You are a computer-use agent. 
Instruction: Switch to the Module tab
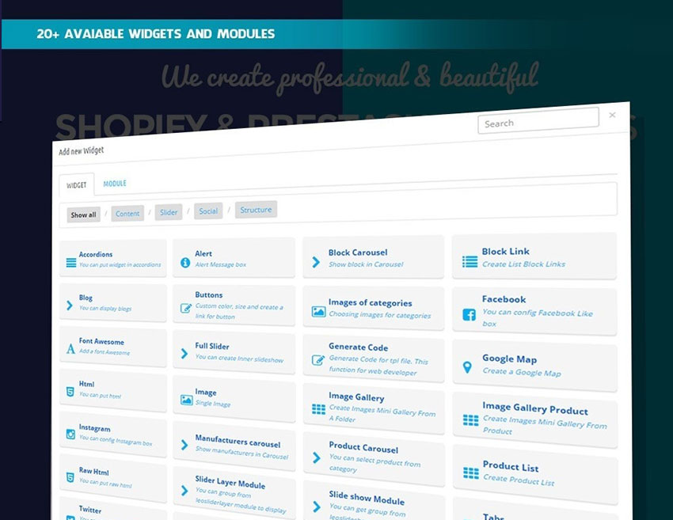[x=115, y=184]
